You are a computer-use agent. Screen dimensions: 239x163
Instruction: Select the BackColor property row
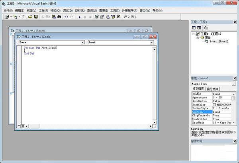pyautogui.click(x=212, y=104)
